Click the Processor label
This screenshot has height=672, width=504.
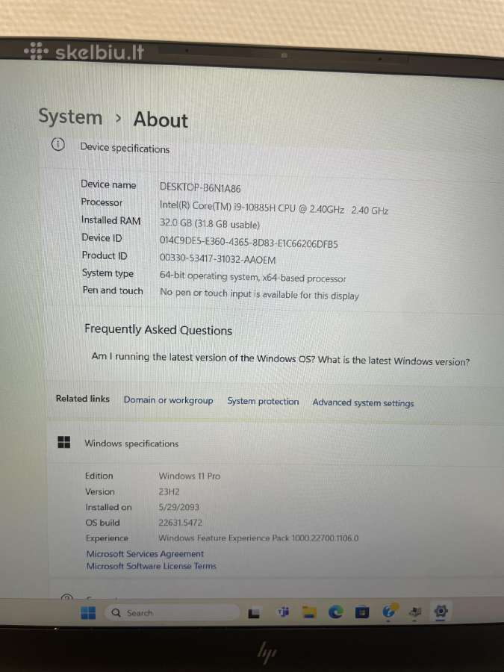pos(102,202)
